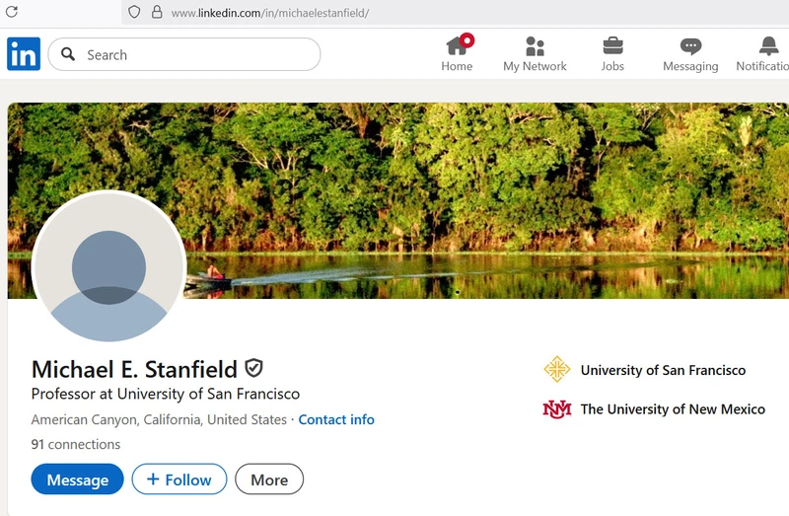Click the University of New Mexico logo
The height and width of the screenshot is (516, 789).
pyautogui.click(x=557, y=408)
